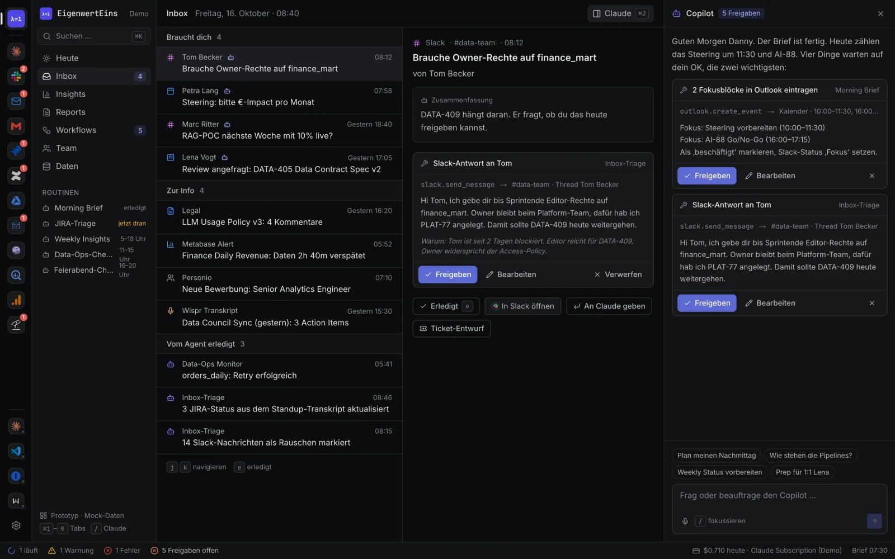Screen dimensions: 895x559
Task: Launch the Jira icon in the left dock
Action: point(16,151)
